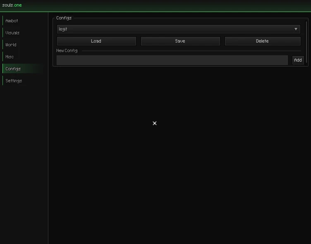The image size is (311, 244).
Task: Delete the selected config
Action: click(x=263, y=41)
